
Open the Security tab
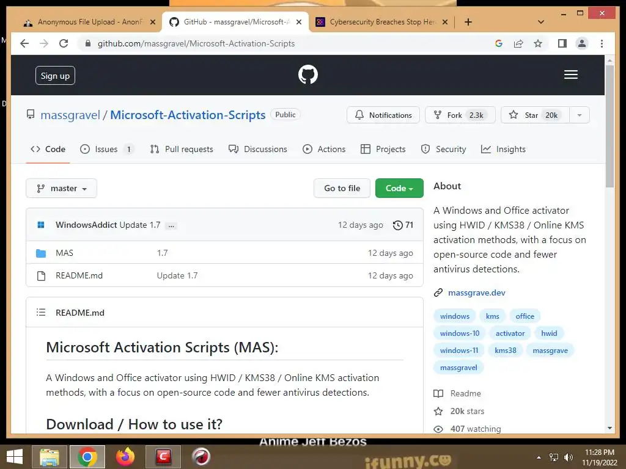443,149
